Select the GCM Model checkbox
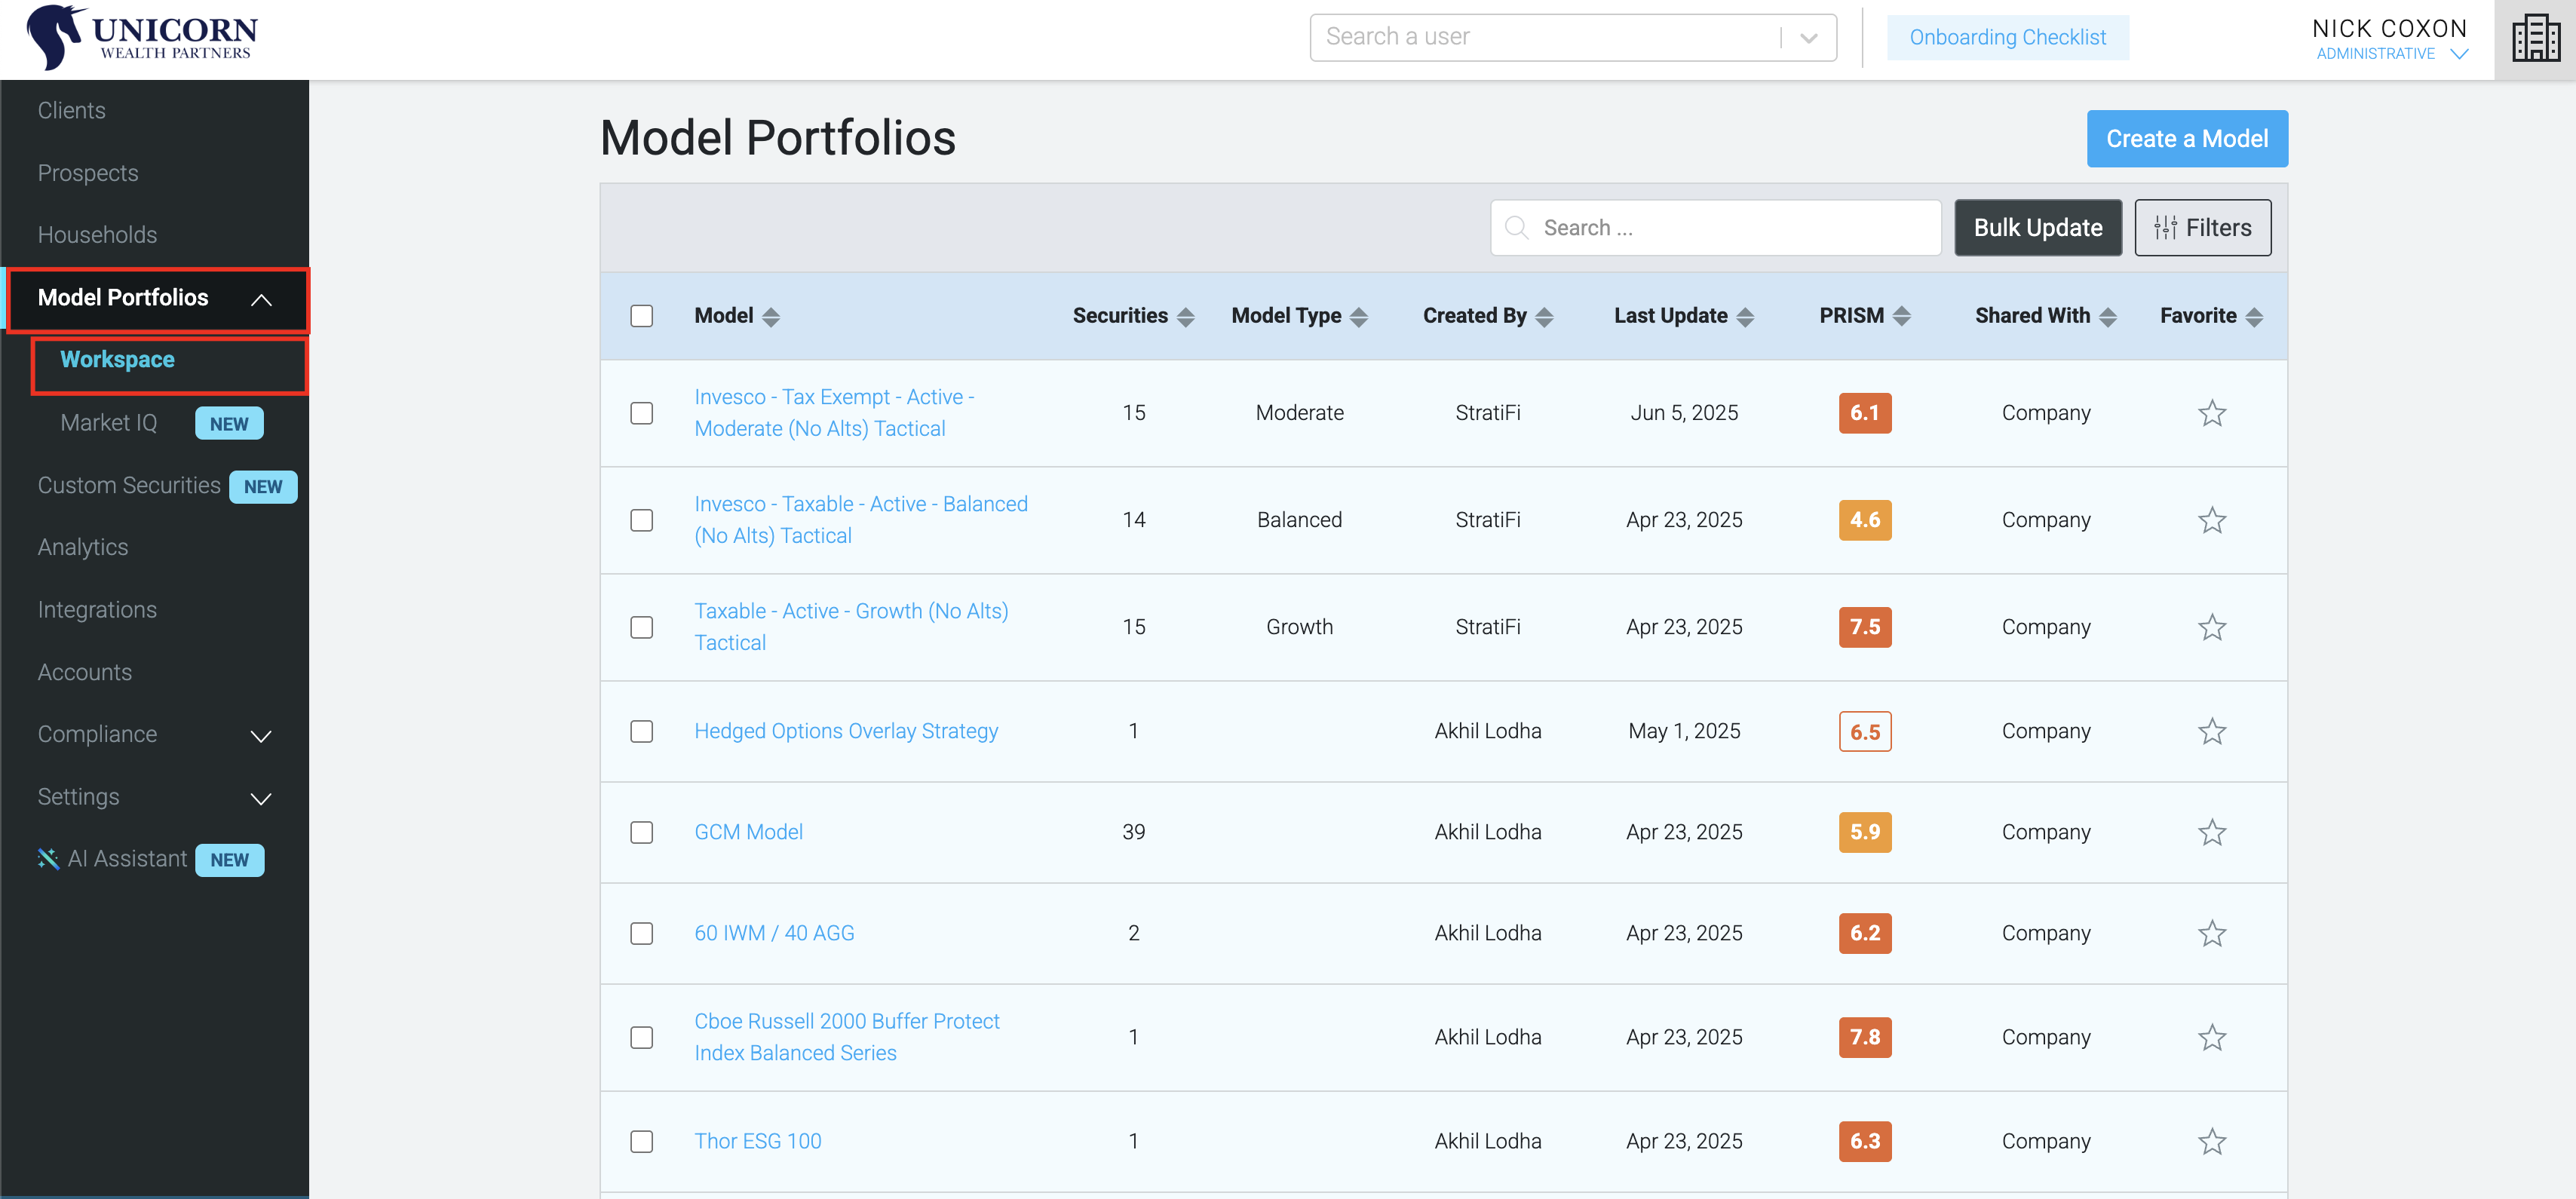The width and height of the screenshot is (2576, 1199). click(x=642, y=832)
